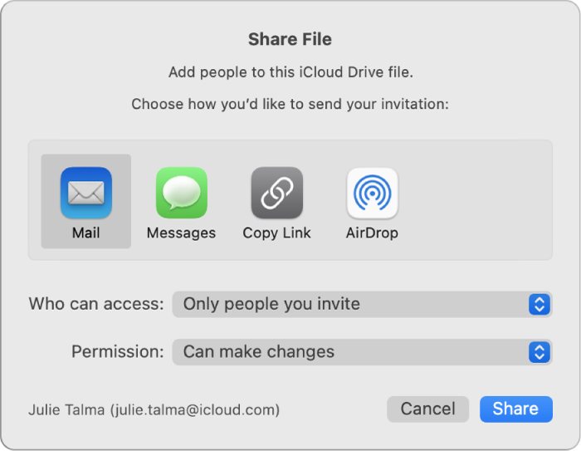Click the 'Who can access:' label
Screen dimensions: 581x451
click(96, 304)
